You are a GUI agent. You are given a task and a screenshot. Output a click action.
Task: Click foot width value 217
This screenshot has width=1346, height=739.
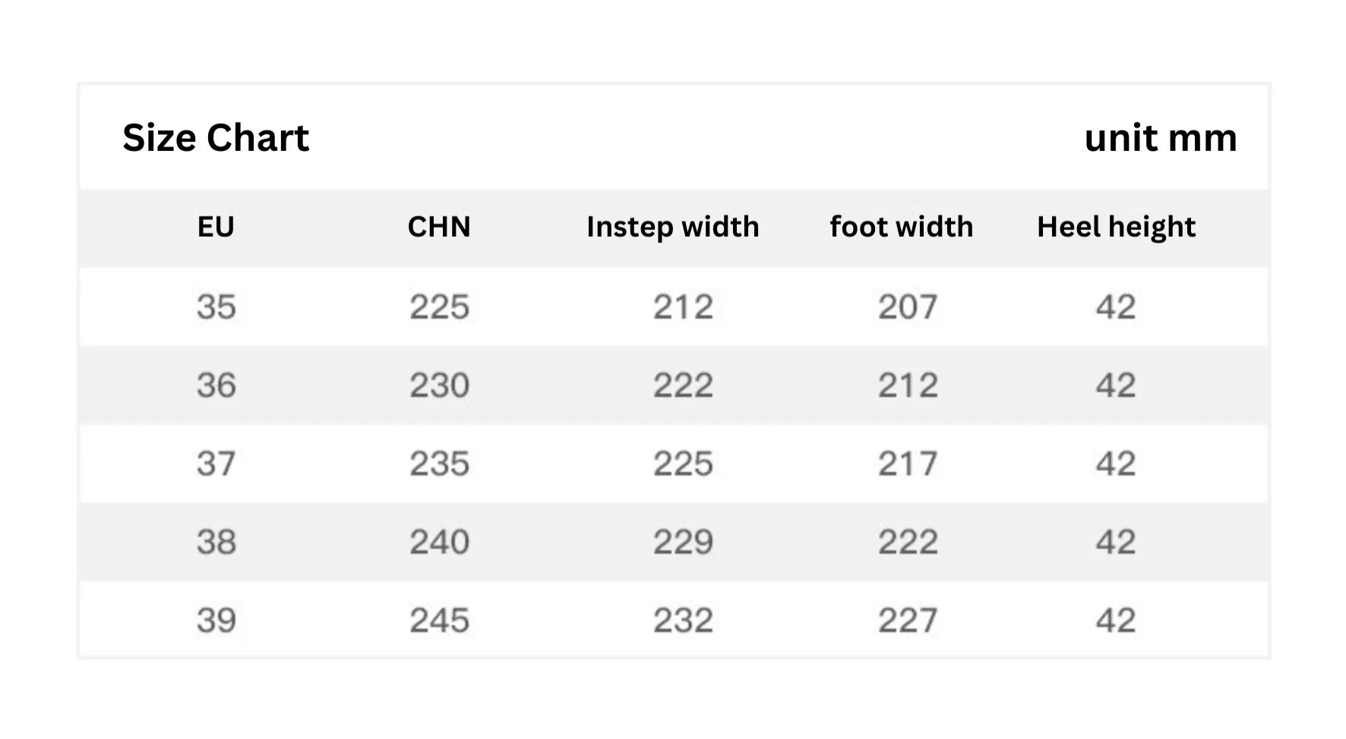coord(908,464)
